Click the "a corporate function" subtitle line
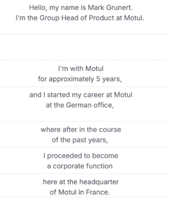 coord(80,166)
